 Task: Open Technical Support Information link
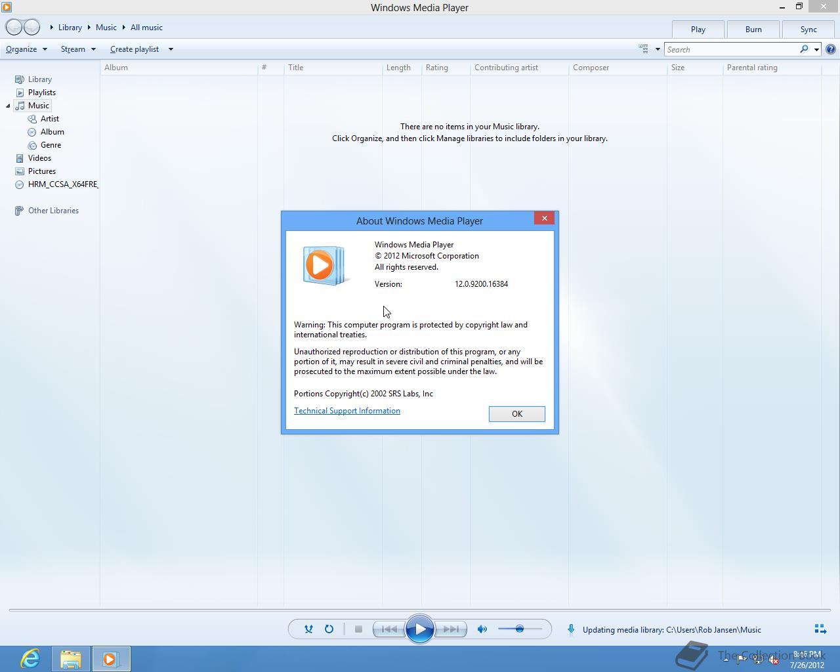tap(347, 411)
